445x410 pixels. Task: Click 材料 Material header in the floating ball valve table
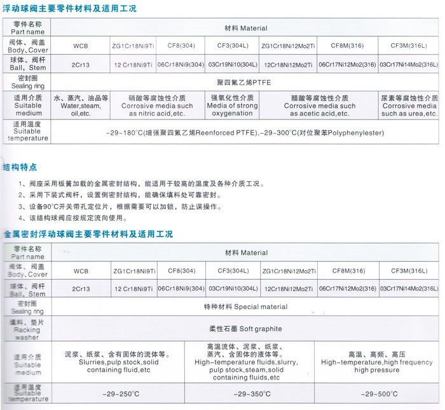tap(246, 28)
